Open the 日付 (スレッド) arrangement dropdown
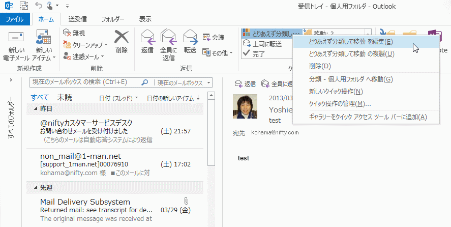This screenshot has height=227, width=451. pyautogui.click(x=118, y=98)
